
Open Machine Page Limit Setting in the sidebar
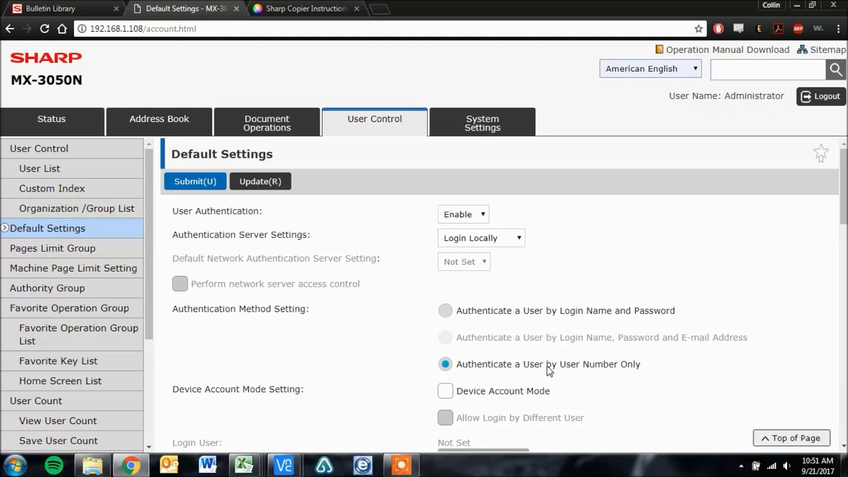72,268
